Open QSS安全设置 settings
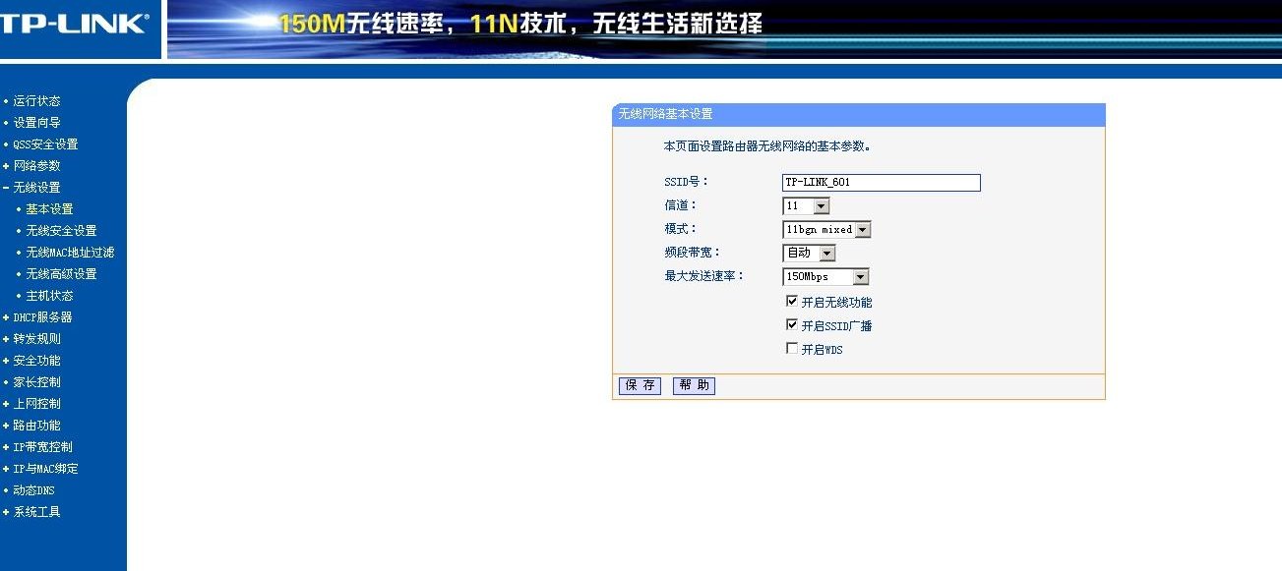 point(44,143)
